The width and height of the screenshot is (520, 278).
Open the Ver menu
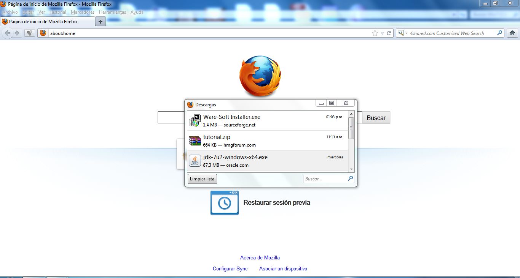41,12
